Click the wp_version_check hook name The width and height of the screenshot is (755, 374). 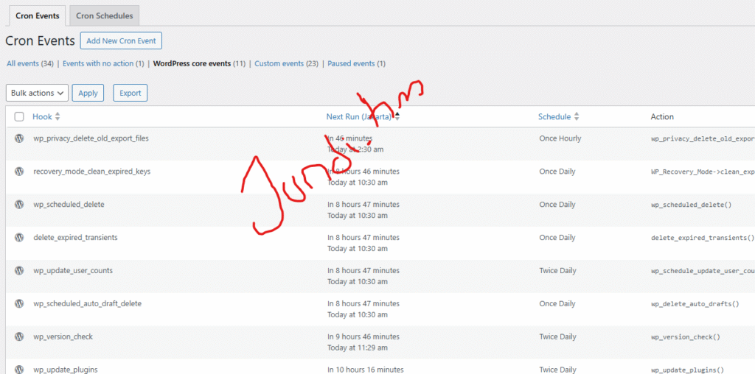[63, 337]
